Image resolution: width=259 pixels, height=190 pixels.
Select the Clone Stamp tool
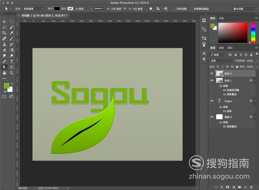pos(4,44)
